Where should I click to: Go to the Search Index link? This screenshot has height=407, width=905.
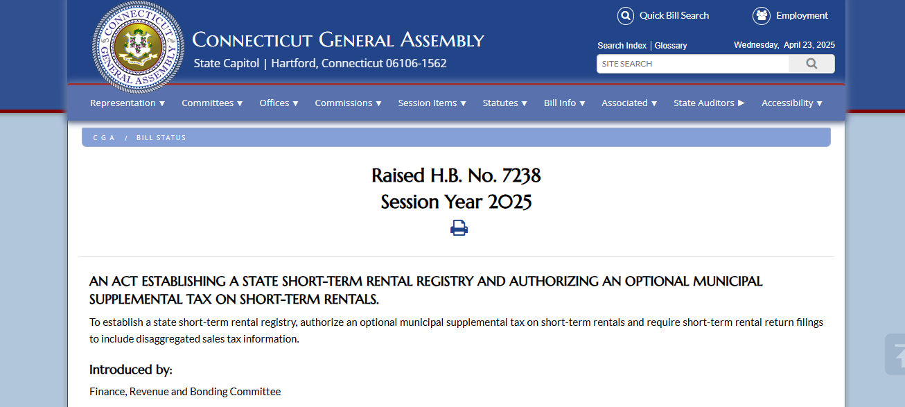click(x=622, y=46)
